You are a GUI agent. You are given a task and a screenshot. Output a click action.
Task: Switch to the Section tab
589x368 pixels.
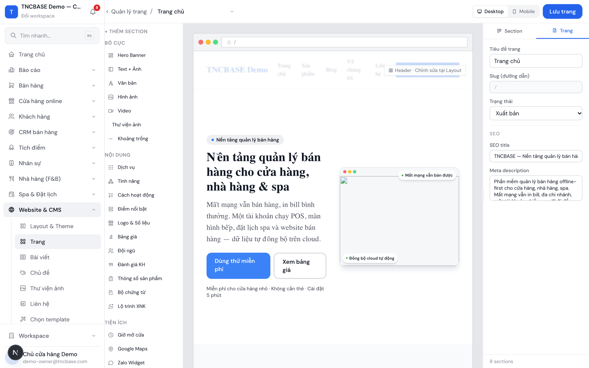coord(510,31)
